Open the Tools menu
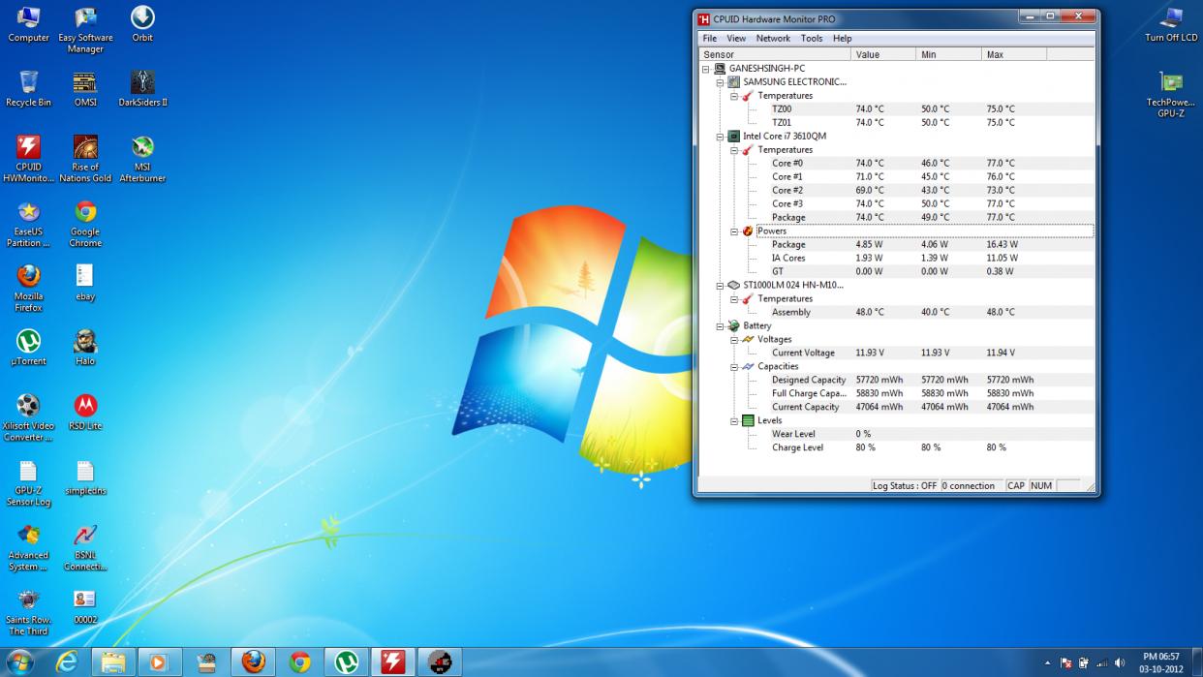Image resolution: width=1203 pixels, height=677 pixels. coord(811,39)
